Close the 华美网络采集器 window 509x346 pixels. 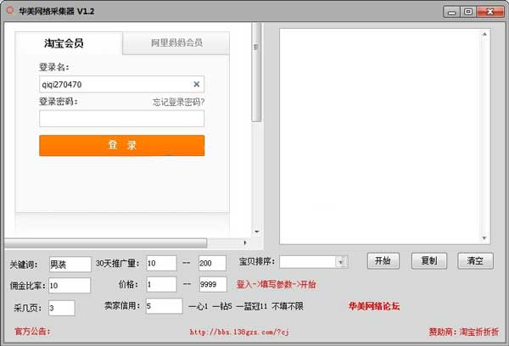click(490, 12)
